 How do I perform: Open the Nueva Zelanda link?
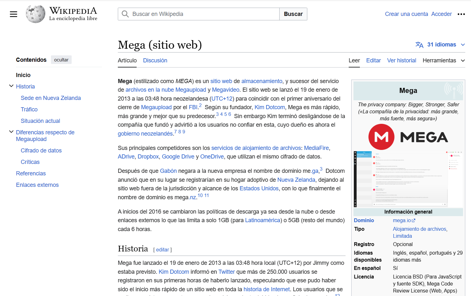296,180
